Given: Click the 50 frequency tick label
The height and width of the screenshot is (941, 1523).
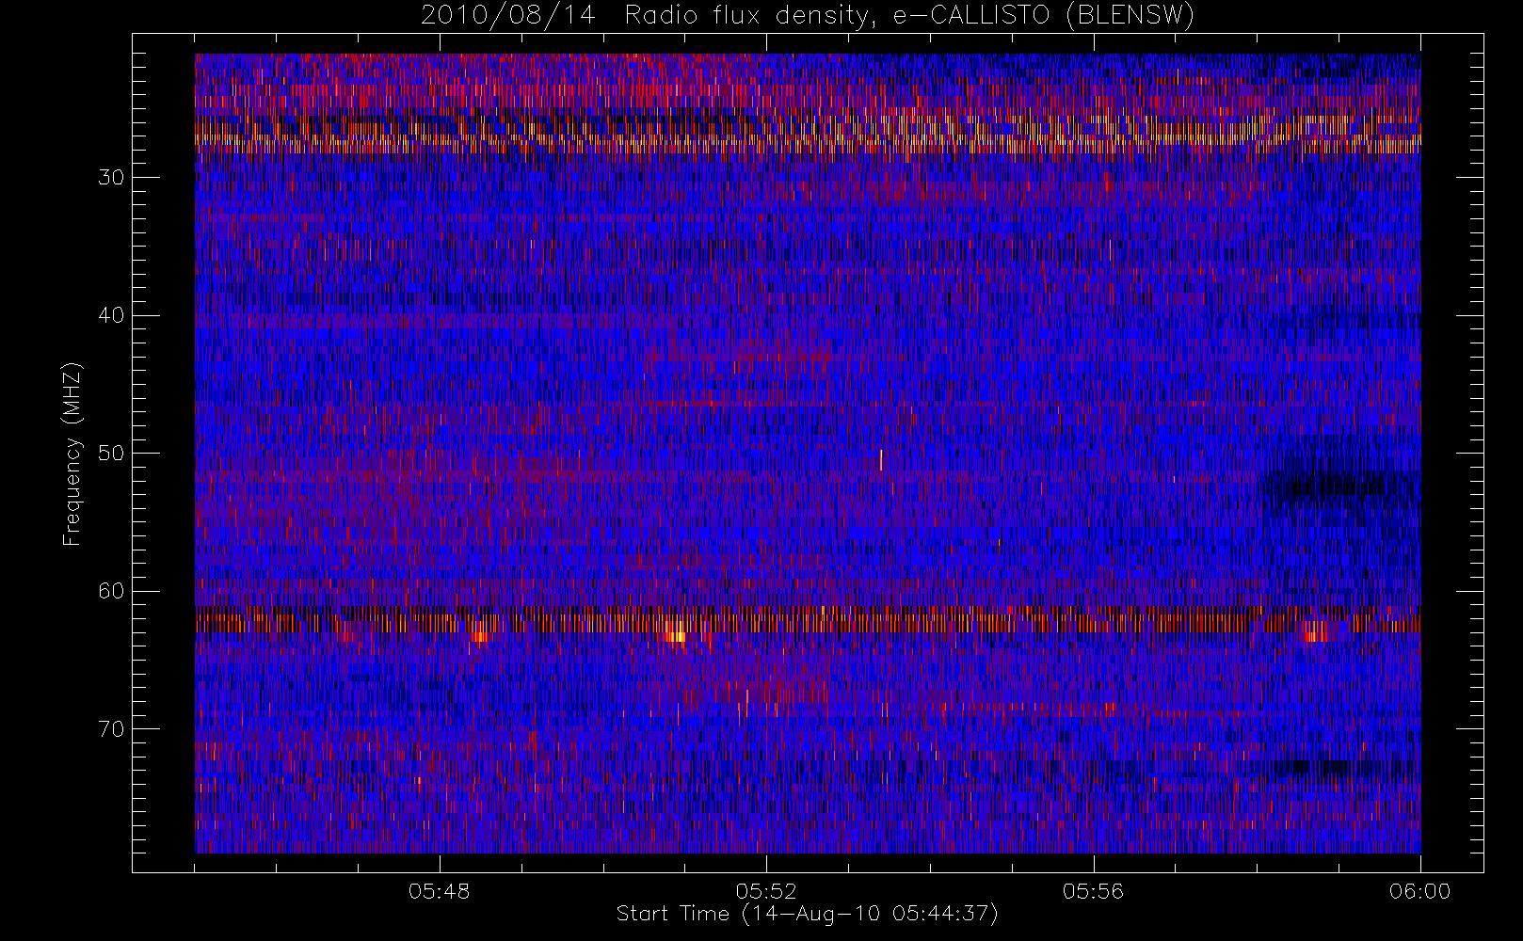Looking at the screenshot, I should [111, 453].
